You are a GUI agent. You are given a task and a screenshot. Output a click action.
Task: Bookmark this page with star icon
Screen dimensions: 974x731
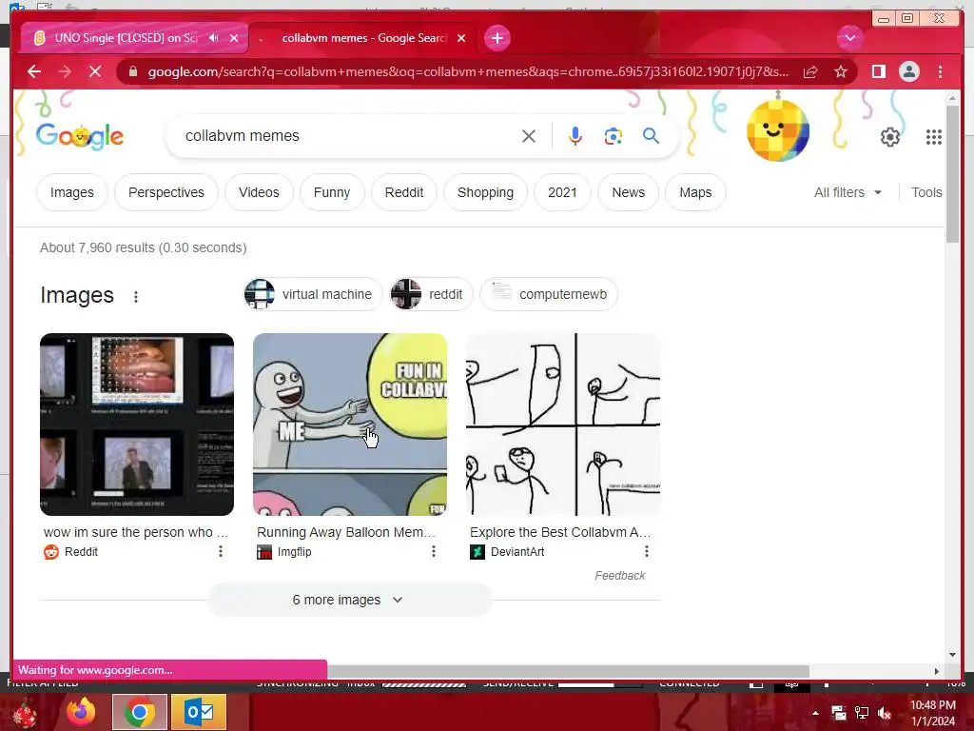841,71
